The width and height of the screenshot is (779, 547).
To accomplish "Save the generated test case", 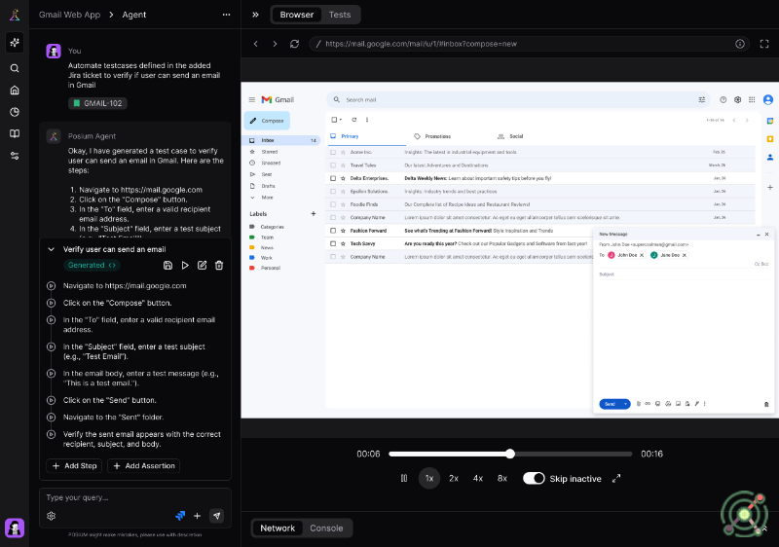I will coord(168,265).
